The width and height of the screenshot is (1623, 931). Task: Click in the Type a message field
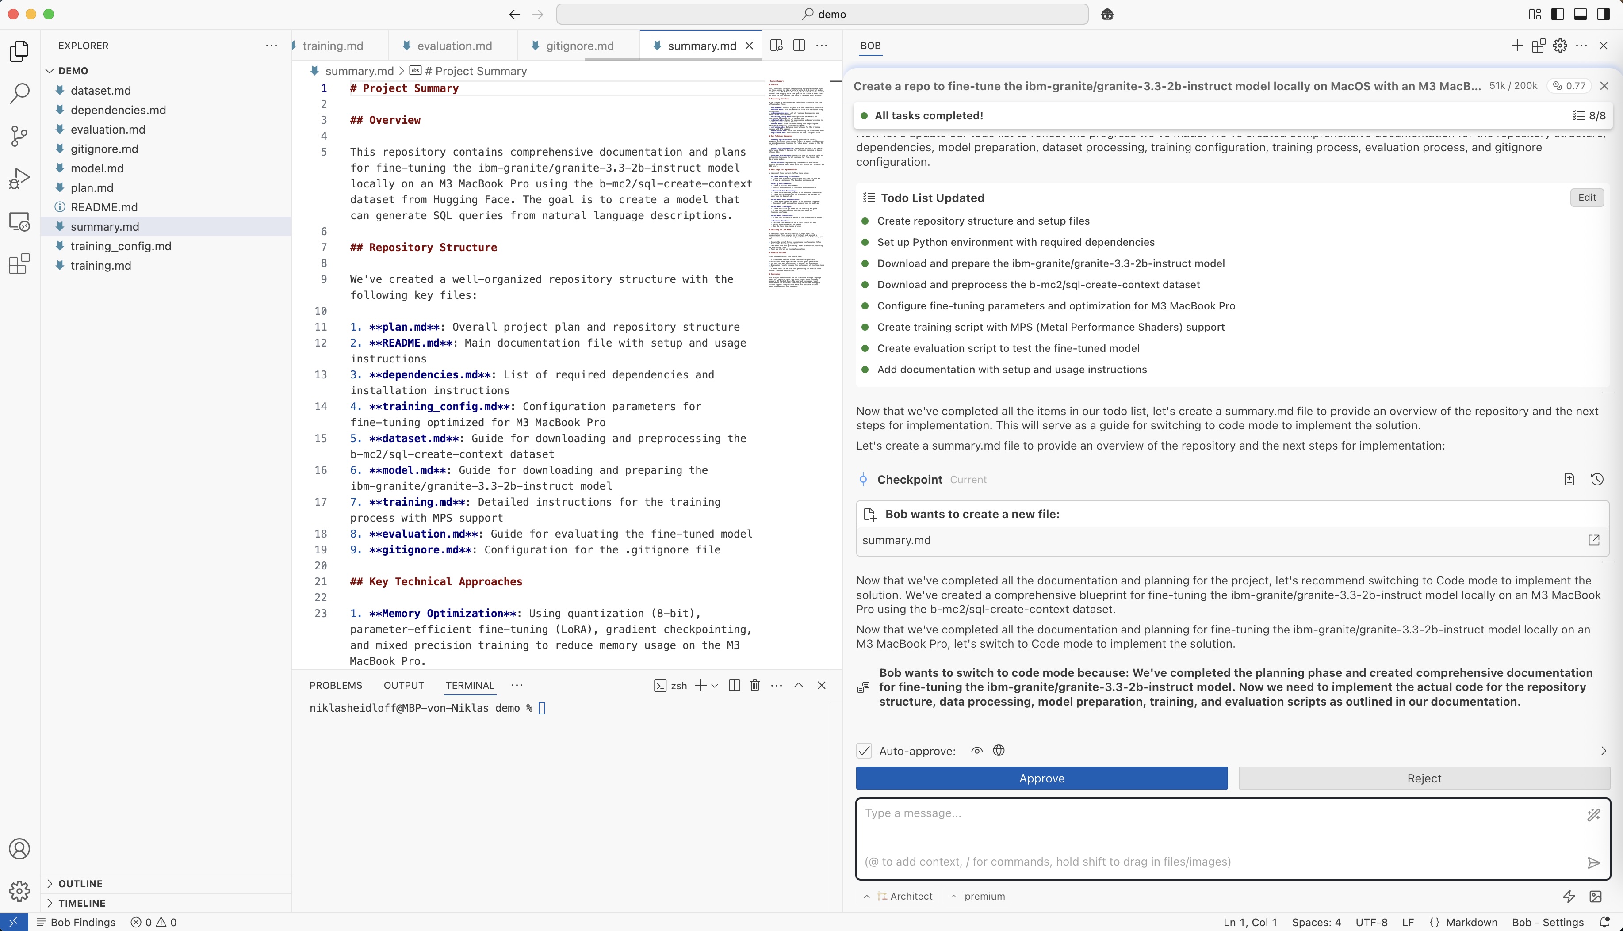point(1215,831)
